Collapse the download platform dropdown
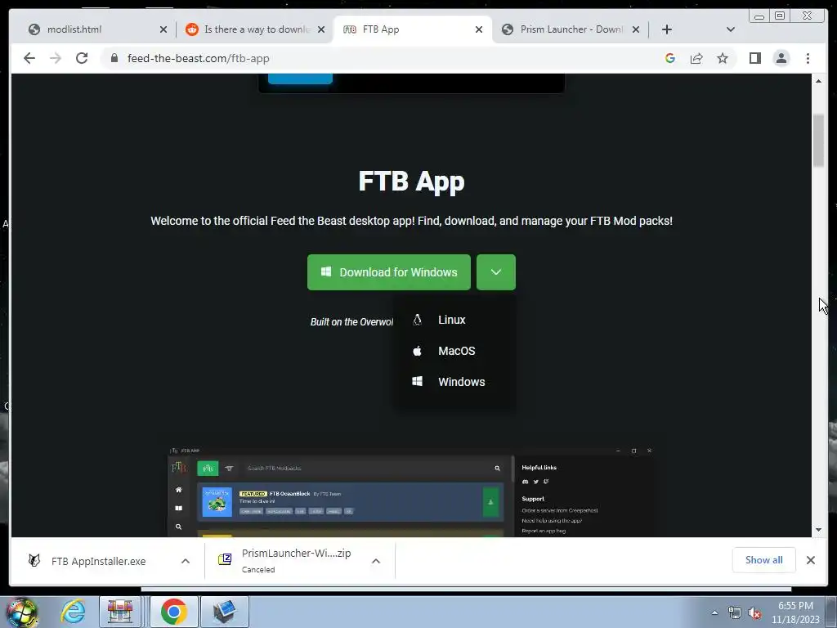This screenshot has width=837, height=628. 496,272
